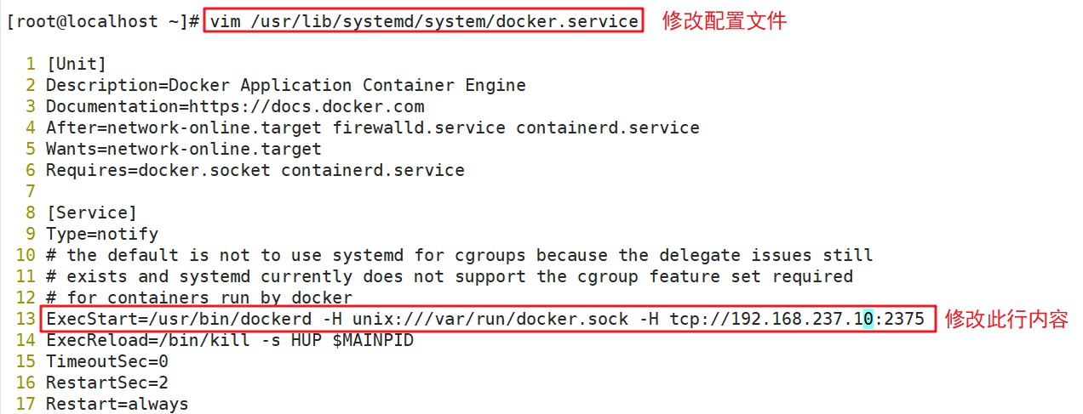The image size is (1083, 414).
Task: Click the comment "# for containers run by docker"
Action: click(198, 298)
